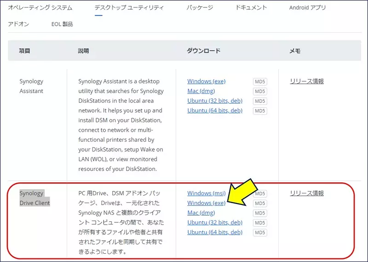Click the Drive Client Japanese description text
This screenshot has width=368, height=262.
(x=121, y=222)
